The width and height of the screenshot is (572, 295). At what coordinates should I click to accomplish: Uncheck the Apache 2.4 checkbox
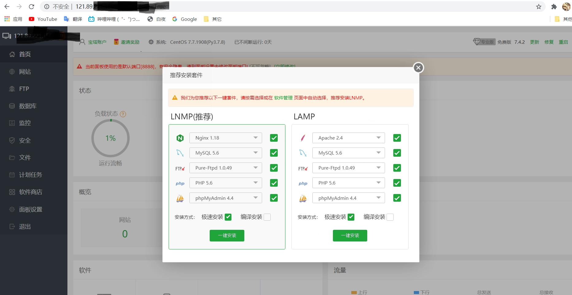coord(397,138)
